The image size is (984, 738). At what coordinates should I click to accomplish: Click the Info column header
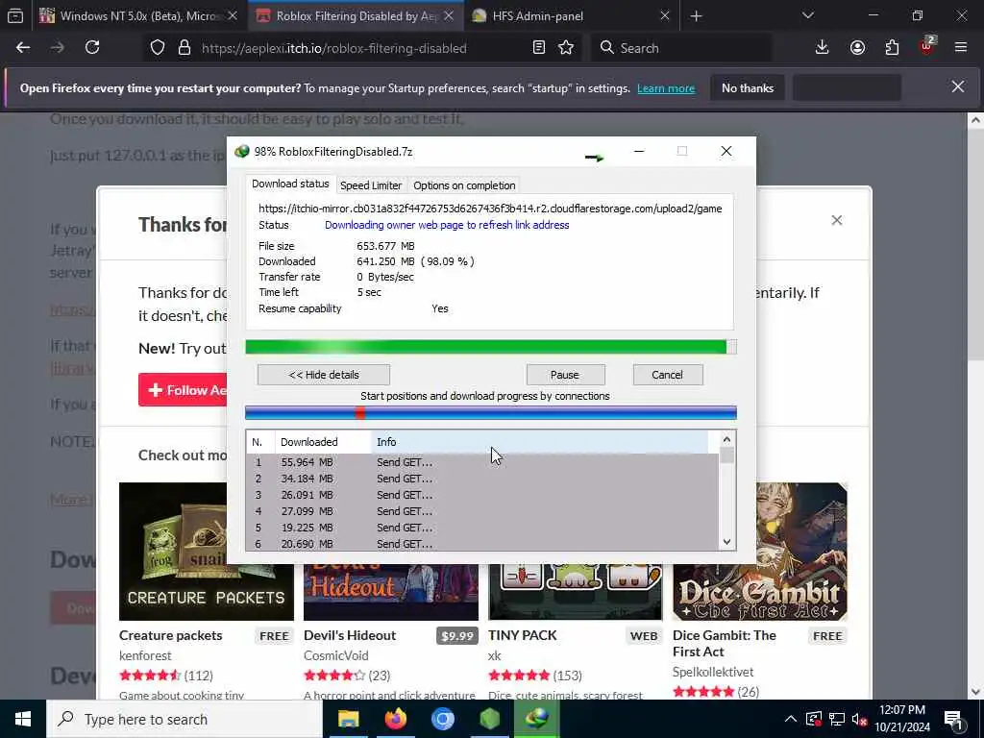pos(540,442)
